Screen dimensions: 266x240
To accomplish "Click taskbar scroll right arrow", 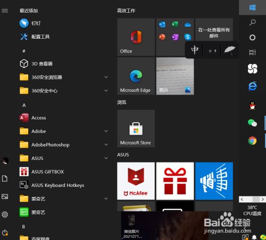I will [x=263, y=200].
